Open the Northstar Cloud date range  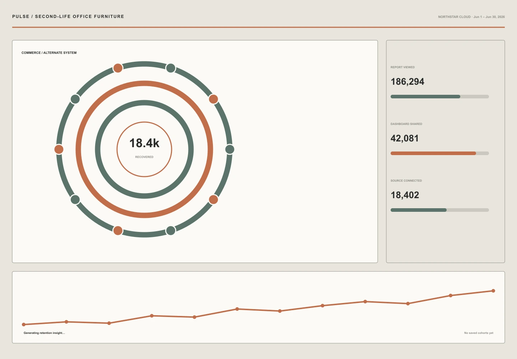point(471,17)
